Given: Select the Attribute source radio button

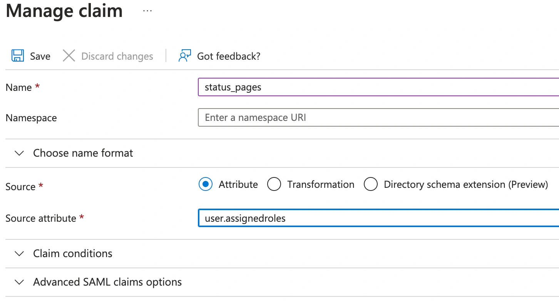Looking at the screenshot, I should click(x=206, y=184).
